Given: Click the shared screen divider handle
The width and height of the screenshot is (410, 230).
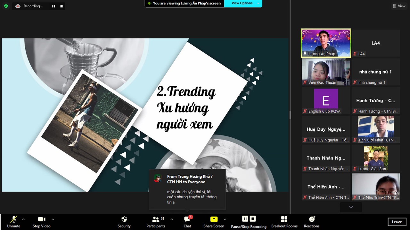Looking at the screenshot, I should (290, 115).
